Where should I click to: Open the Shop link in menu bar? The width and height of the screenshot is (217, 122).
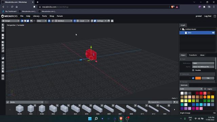pos(52,16)
